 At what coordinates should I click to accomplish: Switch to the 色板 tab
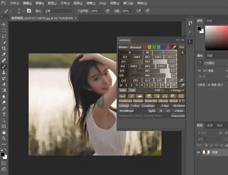209,21
